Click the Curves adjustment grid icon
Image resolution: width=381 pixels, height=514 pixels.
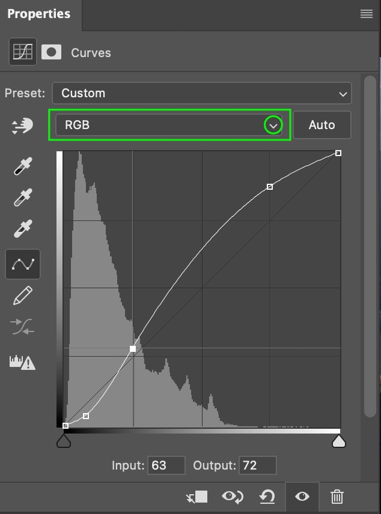point(23,52)
